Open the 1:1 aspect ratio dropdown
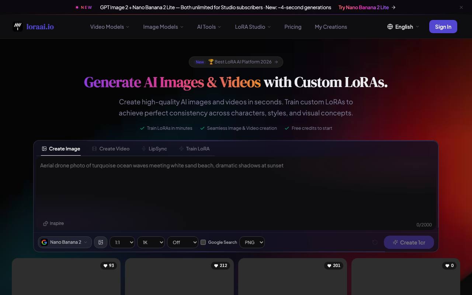The height and width of the screenshot is (295, 472). (122, 242)
